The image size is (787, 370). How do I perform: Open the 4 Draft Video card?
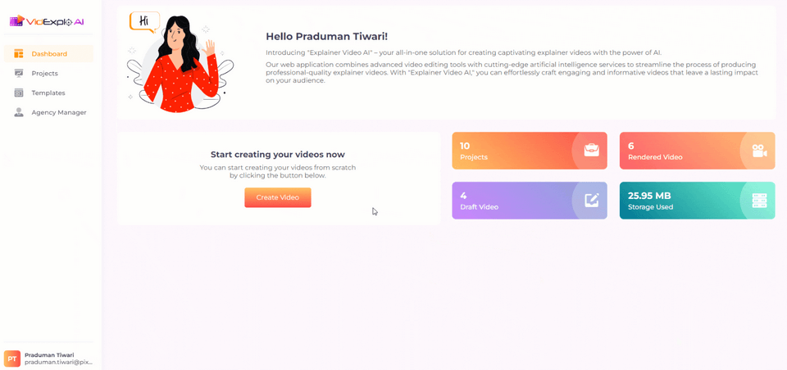pyautogui.click(x=530, y=201)
